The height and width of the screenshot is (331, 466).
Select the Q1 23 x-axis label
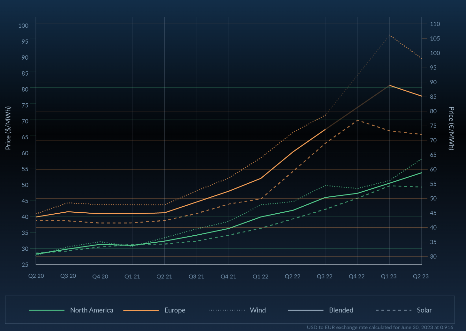[388, 276]
